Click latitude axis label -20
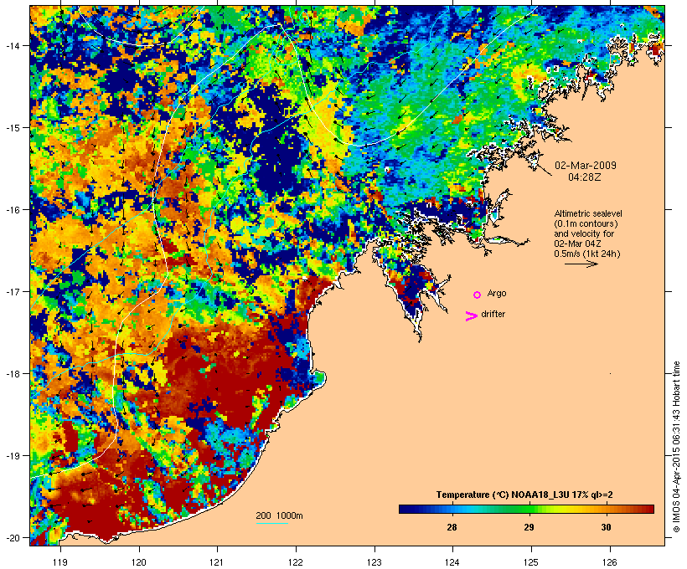Image resolution: width=687 pixels, height=569 pixels. (x=12, y=538)
